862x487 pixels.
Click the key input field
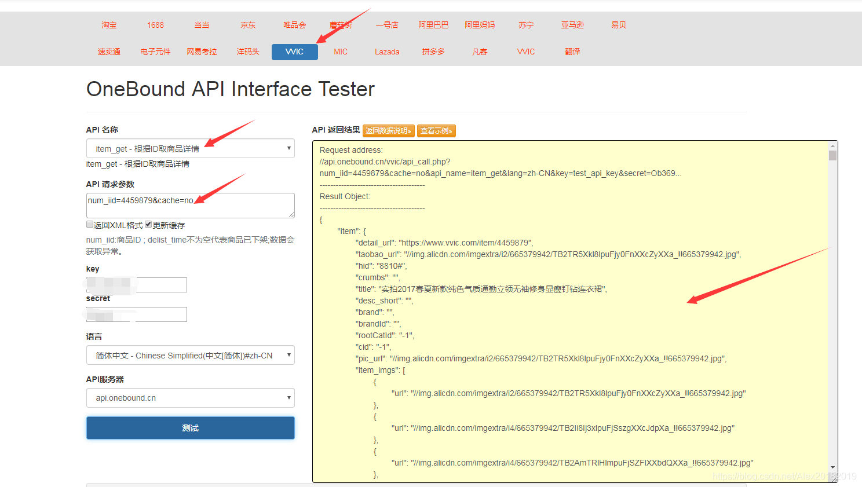point(137,285)
